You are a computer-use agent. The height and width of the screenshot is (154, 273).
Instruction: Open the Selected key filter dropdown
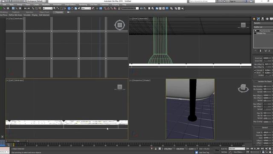coord(237,149)
